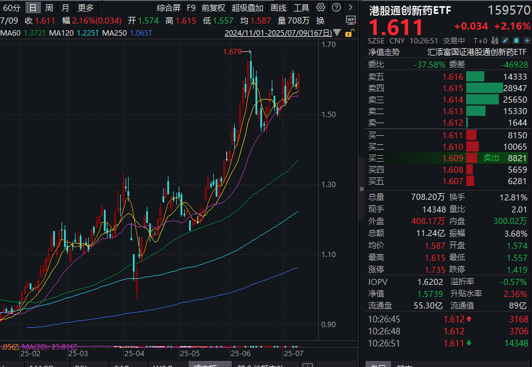Click the 综合屏 button
This screenshot has width=532, height=367.
pyautogui.click(x=168, y=8)
